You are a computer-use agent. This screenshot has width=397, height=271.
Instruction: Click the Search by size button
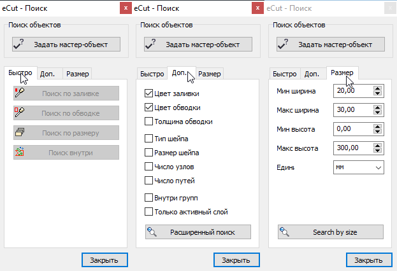[331, 232]
